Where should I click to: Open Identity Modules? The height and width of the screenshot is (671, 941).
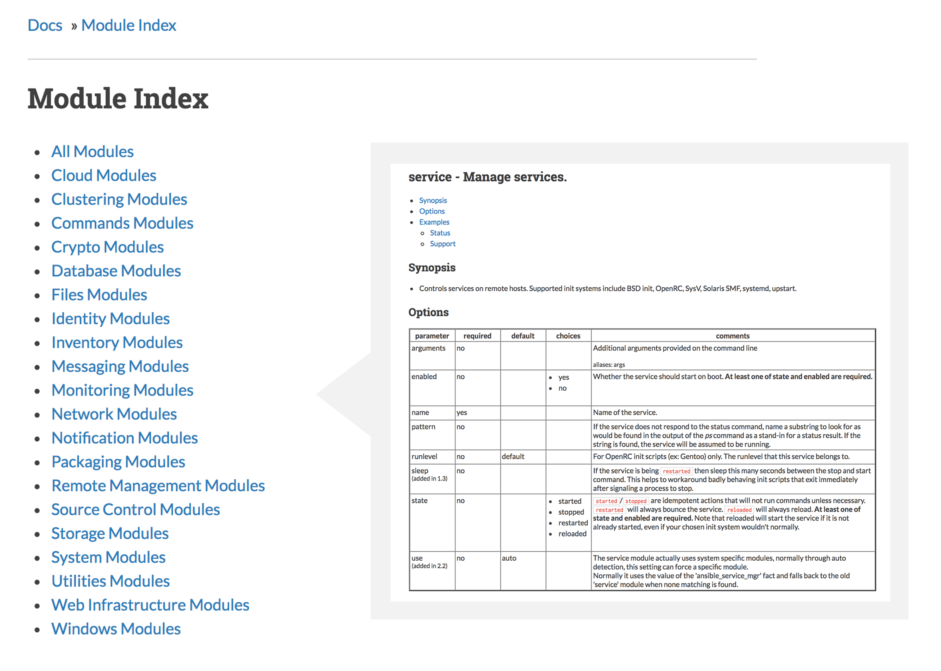click(x=110, y=319)
